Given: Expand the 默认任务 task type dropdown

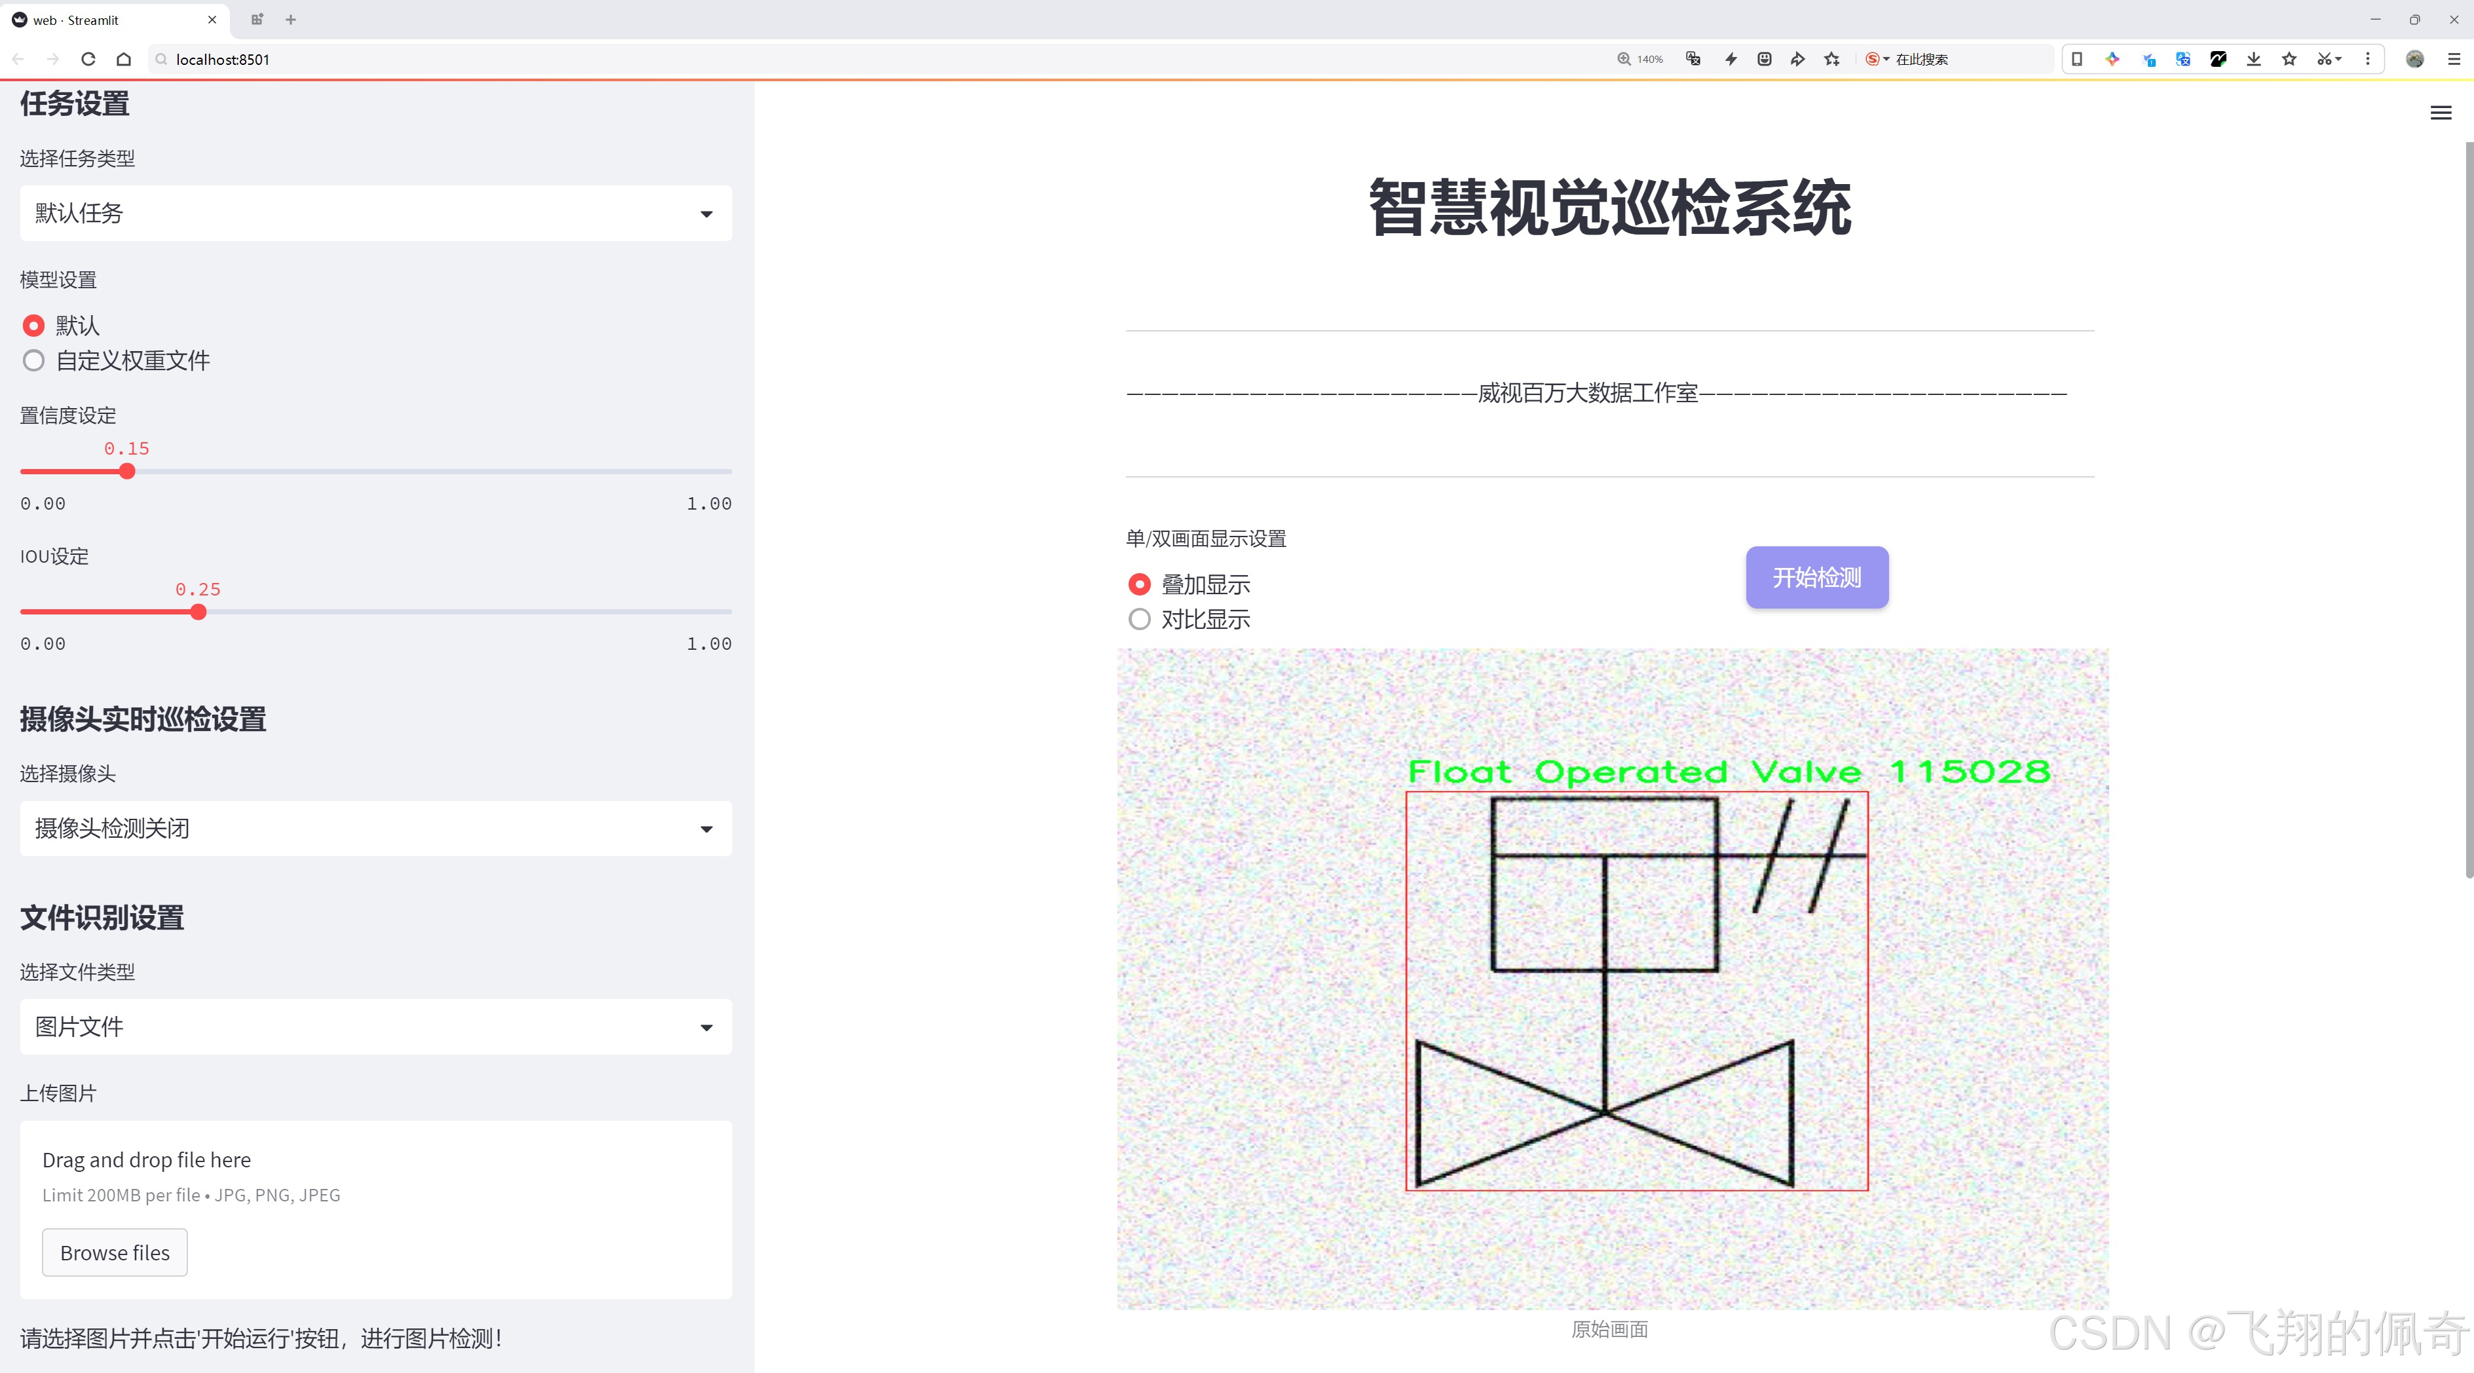Looking at the screenshot, I should 375,213.
